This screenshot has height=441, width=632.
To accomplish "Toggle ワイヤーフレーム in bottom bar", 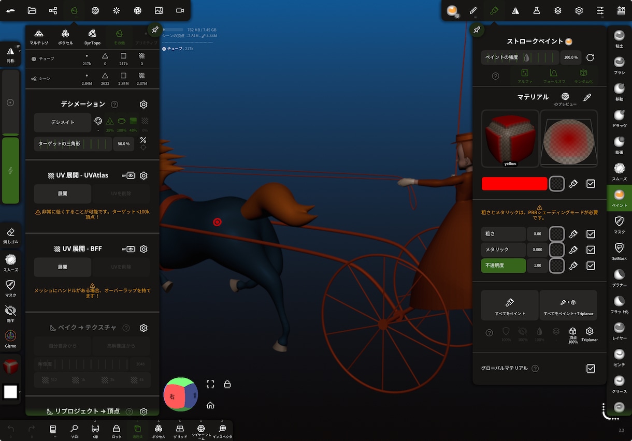I will [201, 431].
